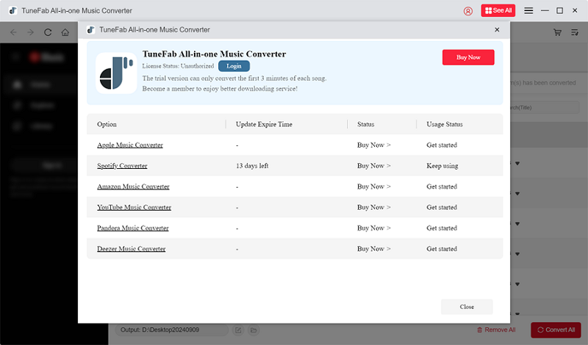Click the Close button at dialog bottom

coord(467,307)
